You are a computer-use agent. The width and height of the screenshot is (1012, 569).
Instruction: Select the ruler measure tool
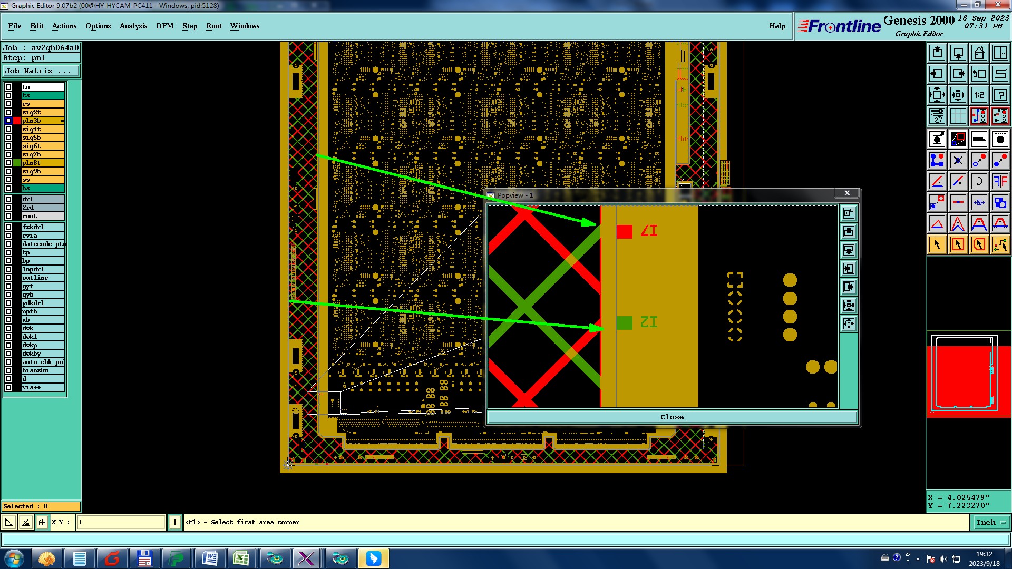pos(979,139)
